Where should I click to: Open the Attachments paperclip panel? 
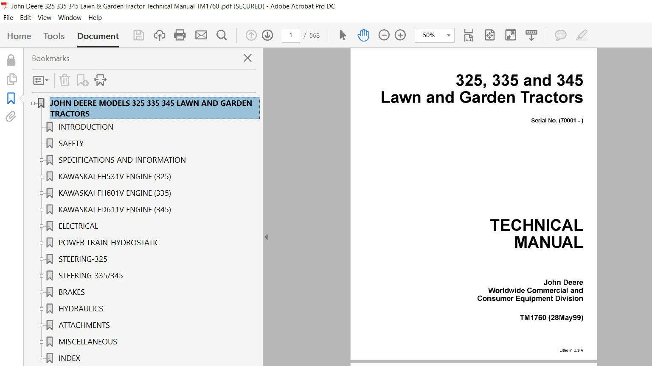(11, 116)
